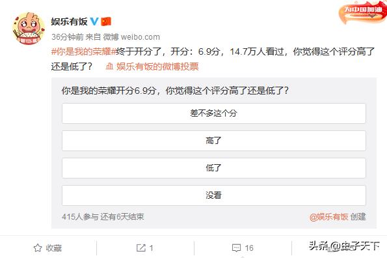The width and height of the screenshot is (387, 258).
Task: Open the 微博 weibo.com source link
Action: point(131,37)
